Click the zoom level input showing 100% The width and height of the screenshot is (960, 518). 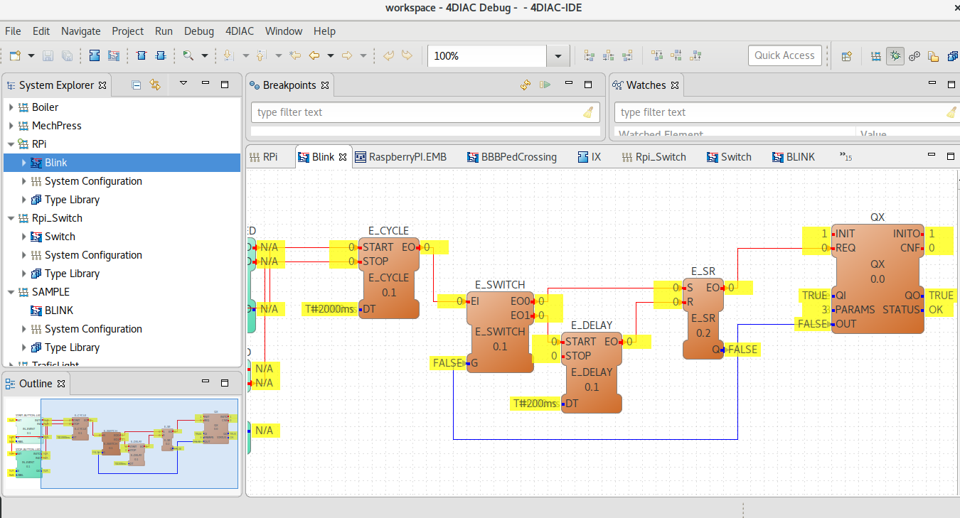[x=487, y=55]
